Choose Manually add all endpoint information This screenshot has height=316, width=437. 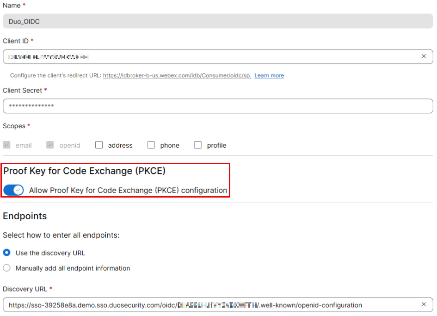(x=7, y=268)
